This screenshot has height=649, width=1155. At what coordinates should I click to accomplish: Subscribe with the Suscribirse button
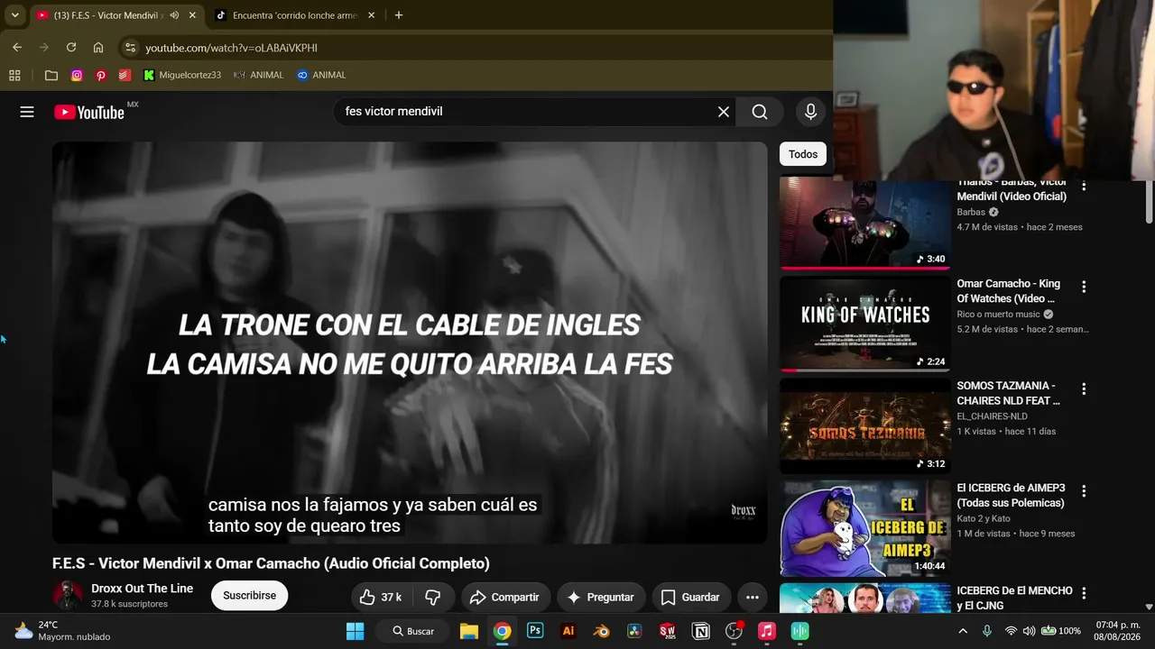click(x=249, y=596)
